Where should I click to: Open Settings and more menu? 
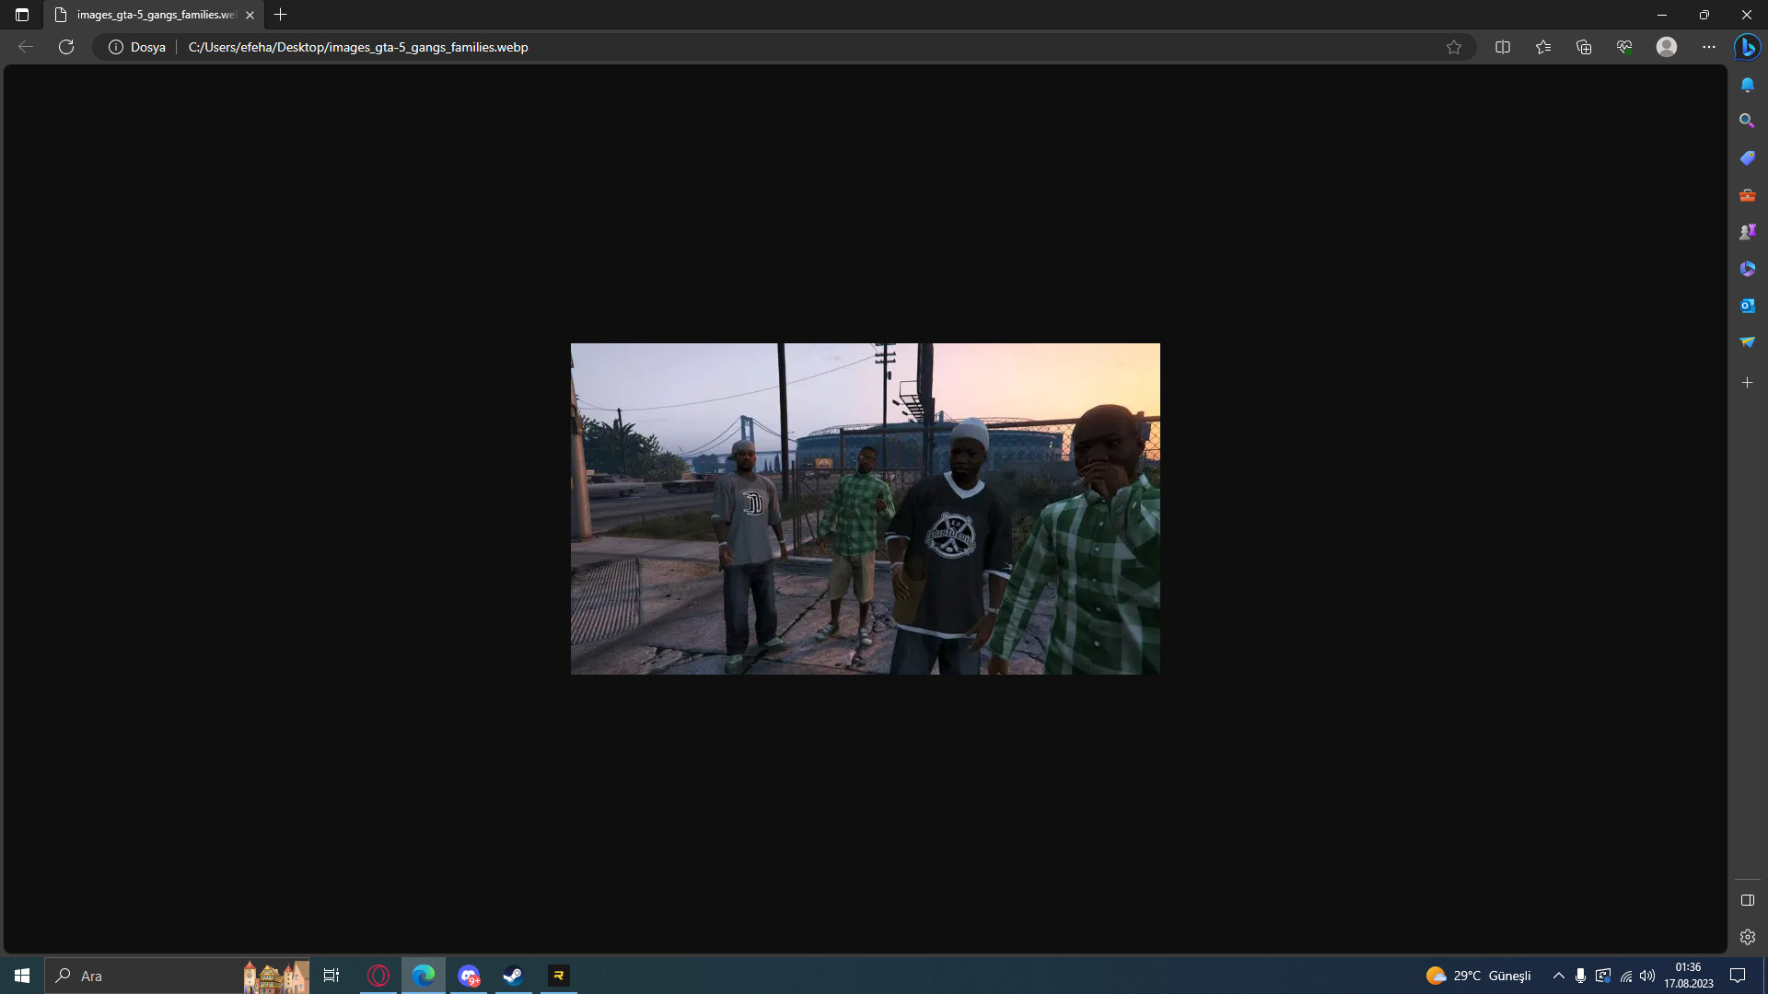point(1709,47)
